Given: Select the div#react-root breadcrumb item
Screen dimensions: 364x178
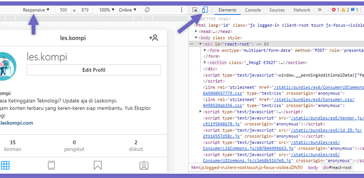Looking at the screenshot, I should pyautogui.click(x=337, y=168).
